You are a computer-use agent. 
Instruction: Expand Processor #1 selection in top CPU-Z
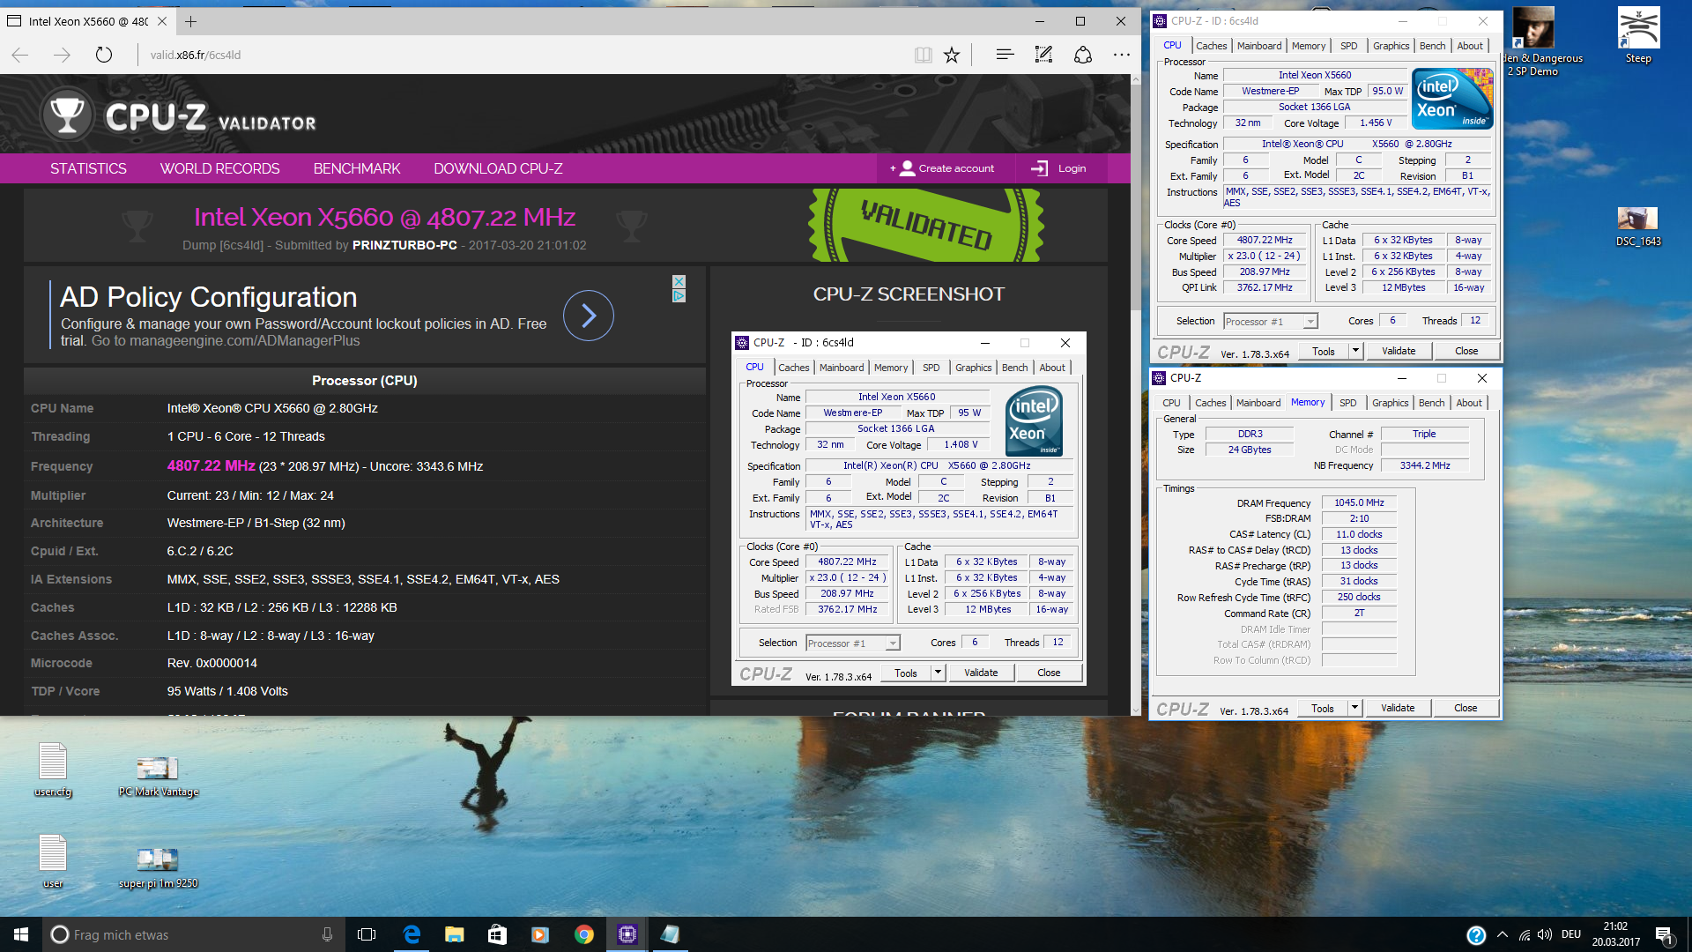(1310, 322)
